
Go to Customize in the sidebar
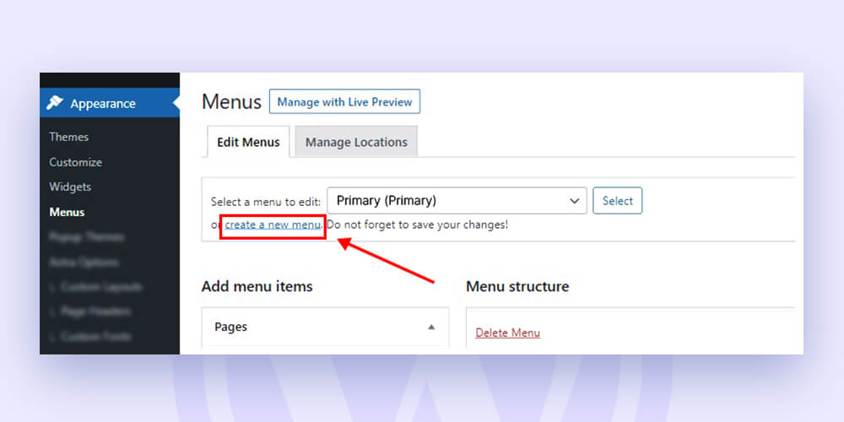coord(75,162)
